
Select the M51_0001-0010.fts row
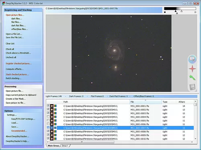[120, 139]
